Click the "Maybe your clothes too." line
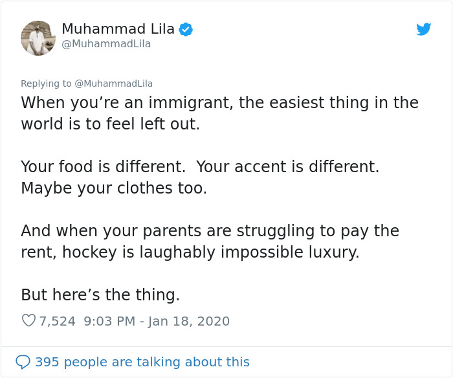 coord(114,188)
